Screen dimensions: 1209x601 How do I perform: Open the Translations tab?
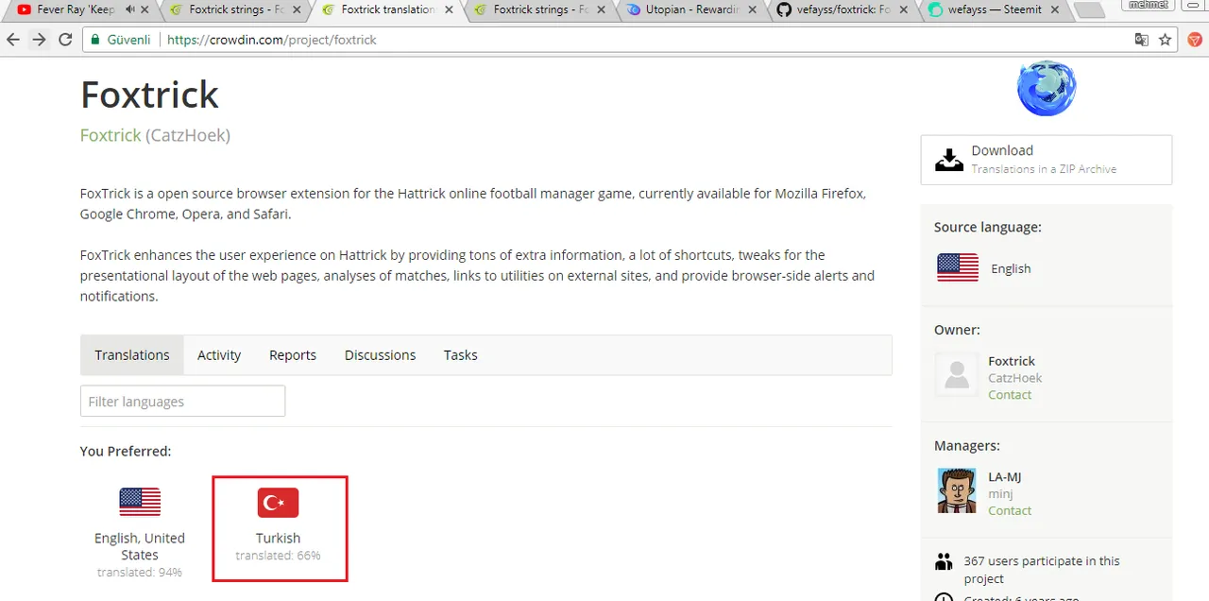point(132,355)
